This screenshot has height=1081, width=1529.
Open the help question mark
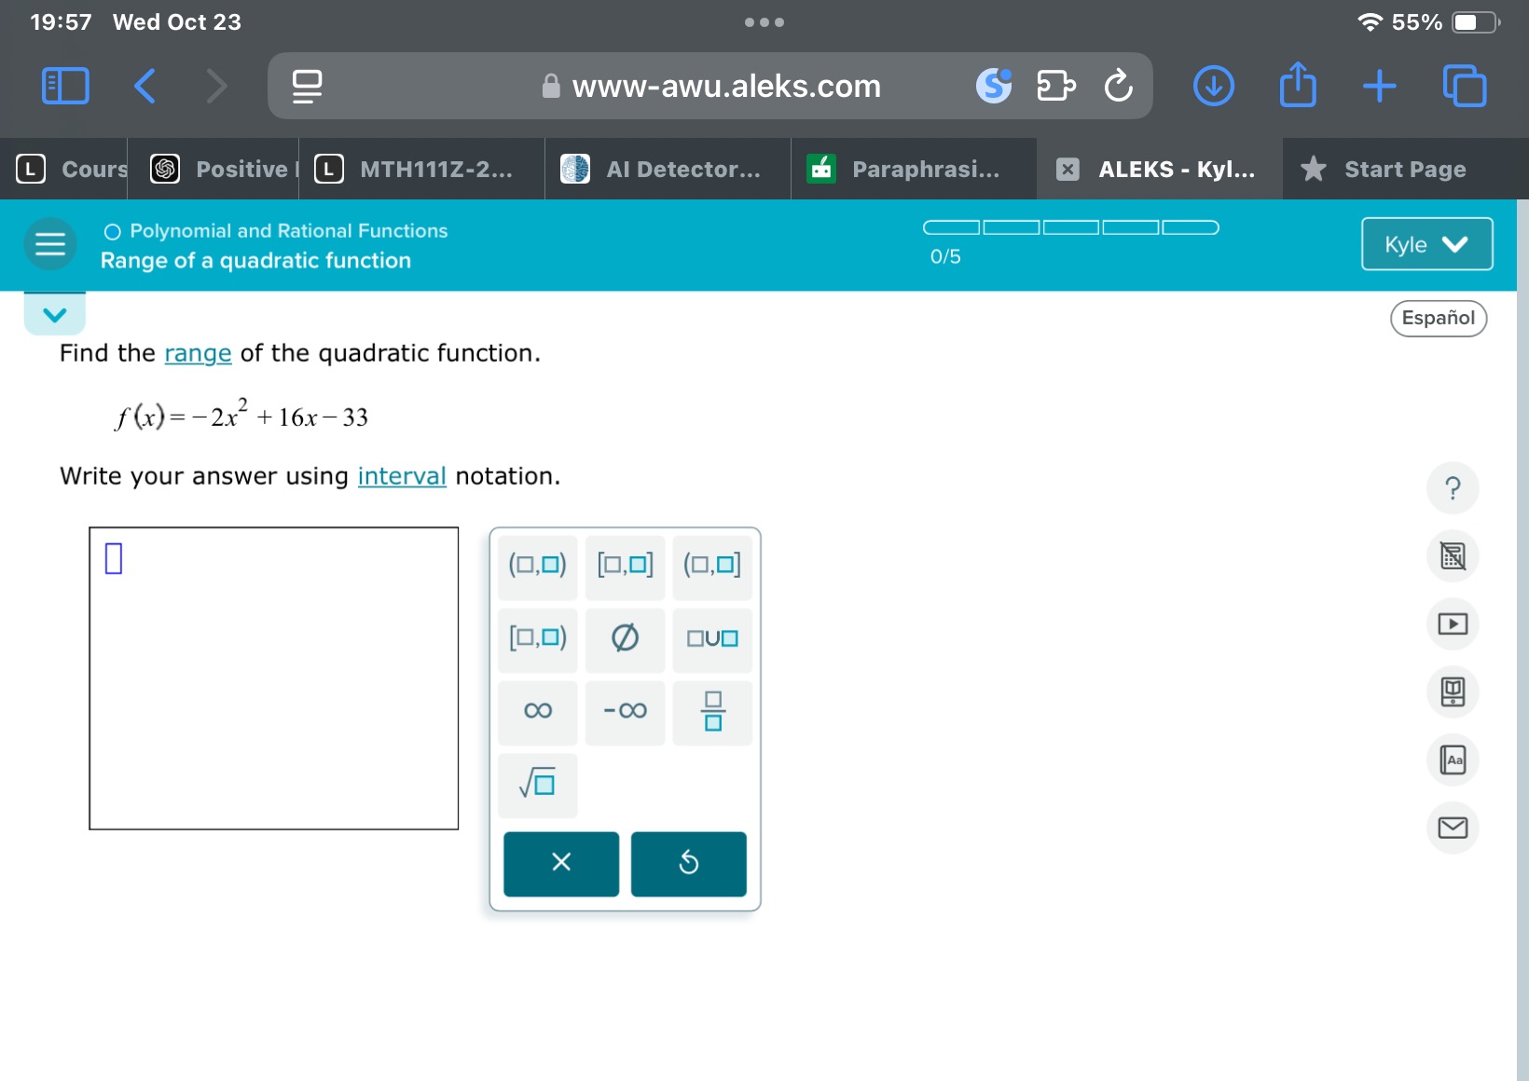(x=1453, y=487)
